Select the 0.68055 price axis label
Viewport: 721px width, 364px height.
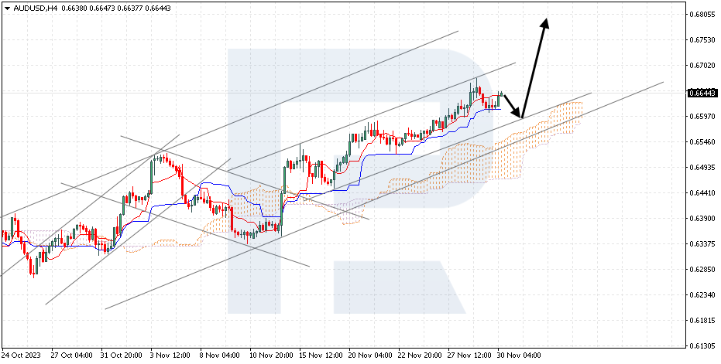[x=700, y=15]
